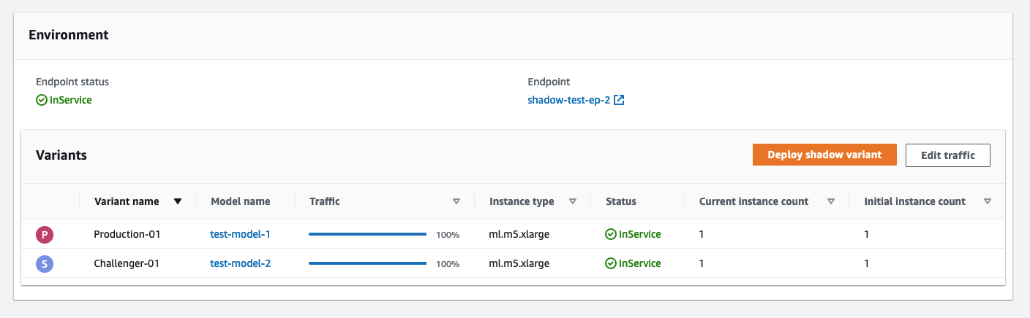Image resolution: width=1030 pixels, height=318 pixels.
Task: Click the red P production variant badge
Action: point(45,235)
